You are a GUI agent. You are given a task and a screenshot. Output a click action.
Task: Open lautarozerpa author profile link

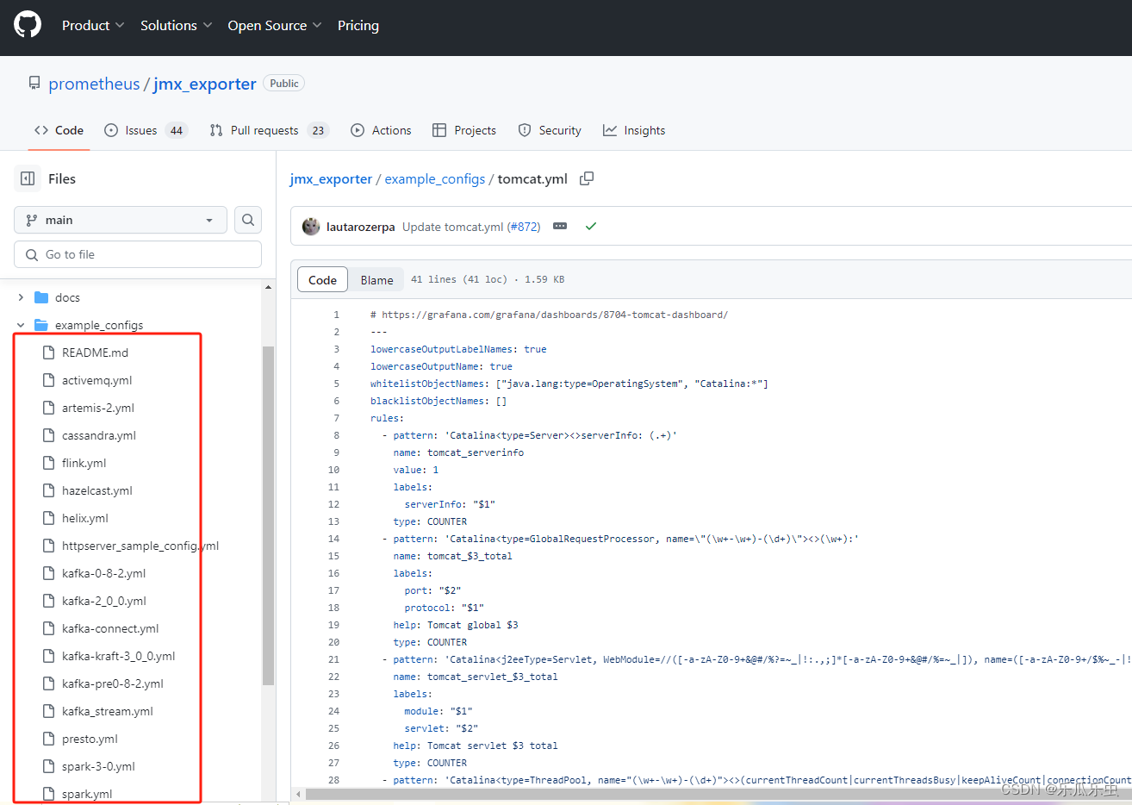[x=360, y=227]
